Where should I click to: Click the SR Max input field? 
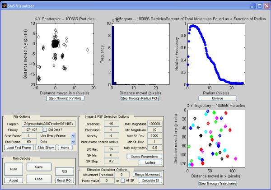(x=111, y=149)
